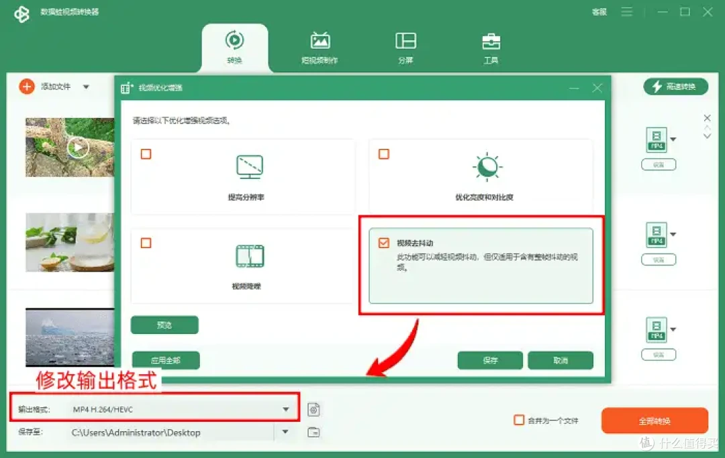Click the 预览 preview button

164,325
